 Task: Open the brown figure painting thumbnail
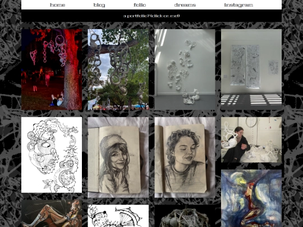52,214
